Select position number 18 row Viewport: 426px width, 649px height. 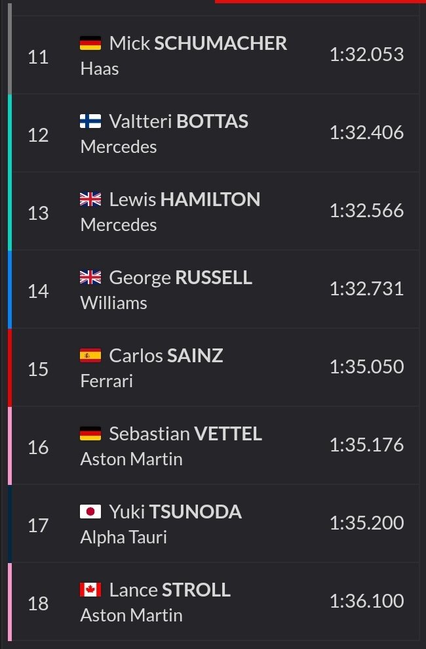[215, 602]
